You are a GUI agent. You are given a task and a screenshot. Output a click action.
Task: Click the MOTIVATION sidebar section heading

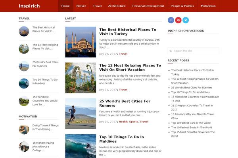(x=28, y=117)
